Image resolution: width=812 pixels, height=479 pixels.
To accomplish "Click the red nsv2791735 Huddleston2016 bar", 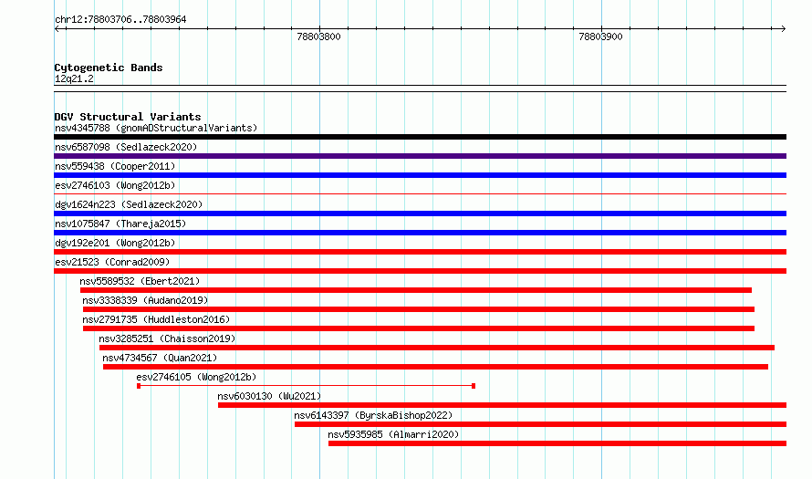I will click(419, 328).
